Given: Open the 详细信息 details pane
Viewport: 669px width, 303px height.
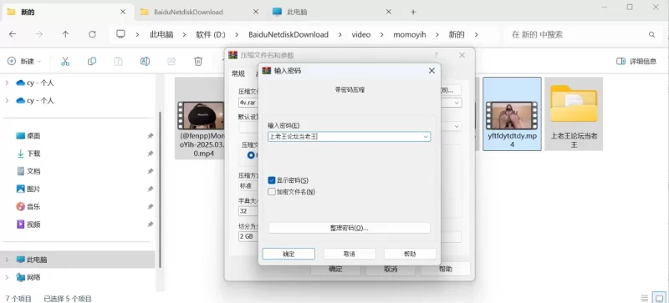Looking at the screenshot, I should point(636,62).
